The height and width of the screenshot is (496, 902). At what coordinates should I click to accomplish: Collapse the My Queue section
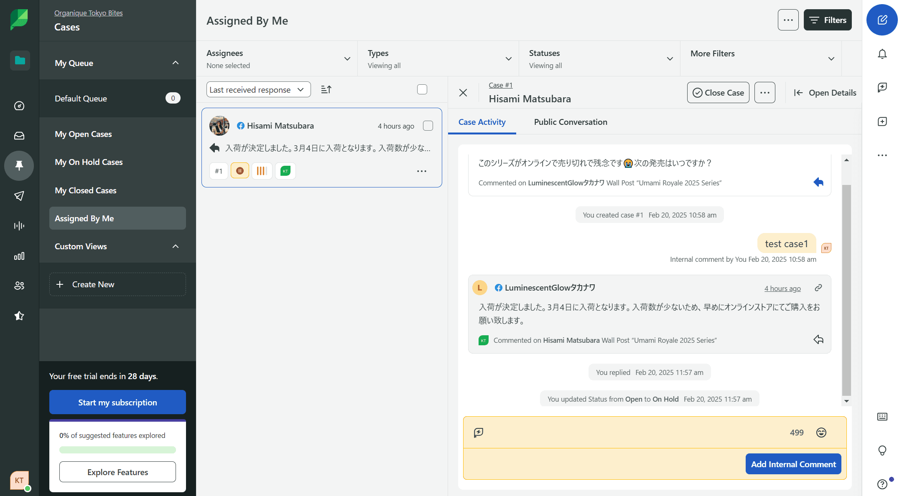click(x=176, y=63)
